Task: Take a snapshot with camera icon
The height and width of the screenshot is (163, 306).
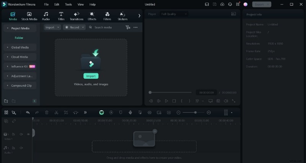Action: (218, 101)
